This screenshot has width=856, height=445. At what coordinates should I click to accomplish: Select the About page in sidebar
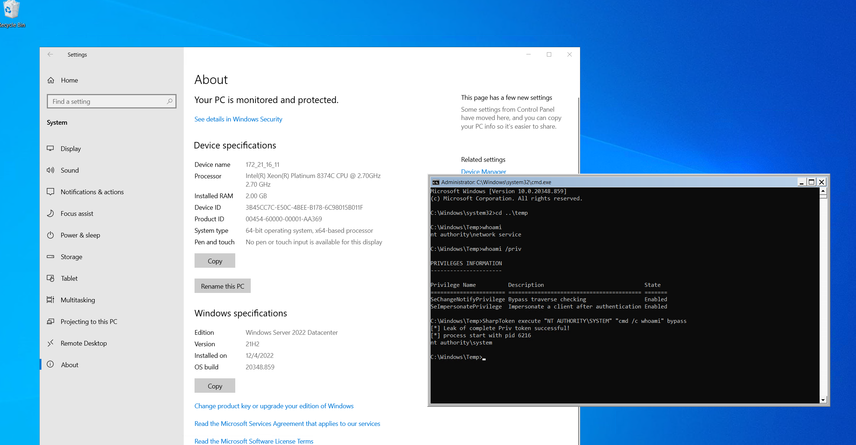point(112,365)
